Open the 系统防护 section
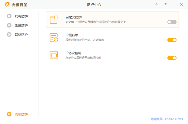The image size is (188, 124). (21, 25)
